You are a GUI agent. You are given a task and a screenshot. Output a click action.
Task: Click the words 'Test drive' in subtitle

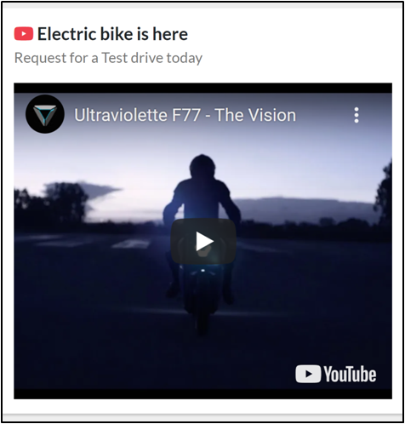[133, 58]
